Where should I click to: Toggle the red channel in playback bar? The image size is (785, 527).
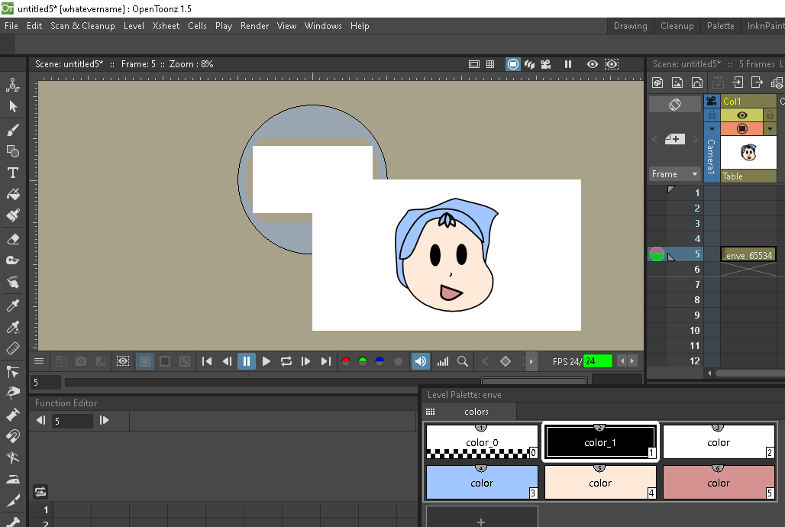(x=345, y=360)
